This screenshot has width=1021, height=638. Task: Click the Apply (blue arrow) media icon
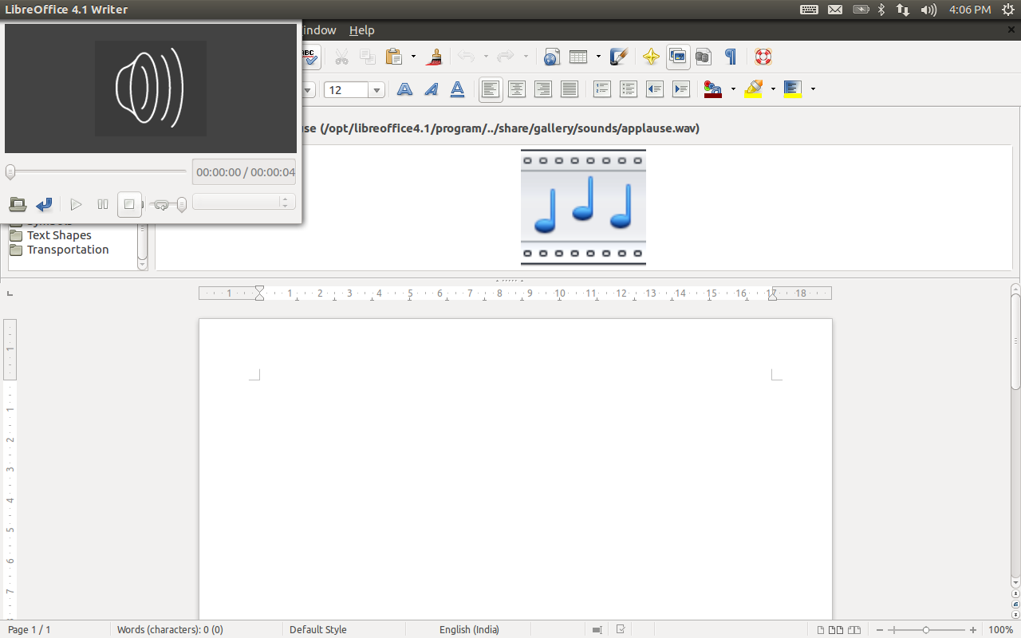click(44, 205)
